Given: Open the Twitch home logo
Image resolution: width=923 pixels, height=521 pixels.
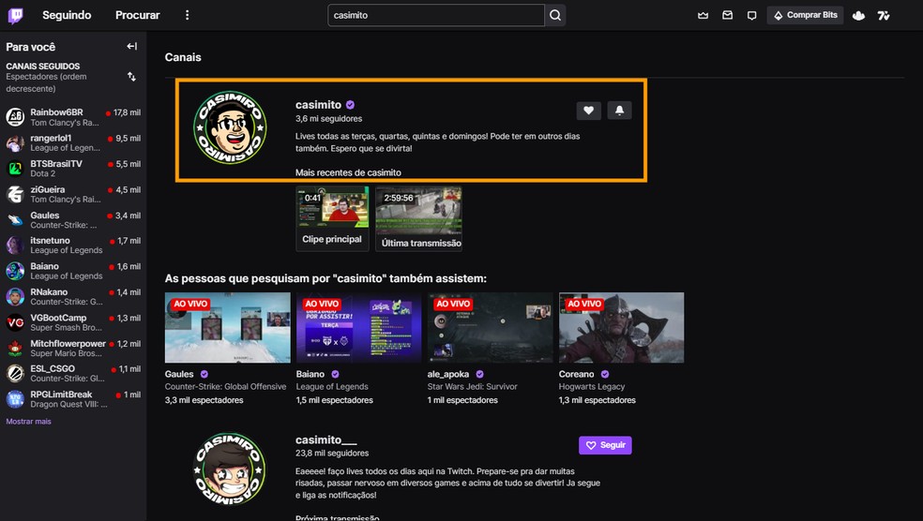Looking at the screenshot, I should coord(16,15).
